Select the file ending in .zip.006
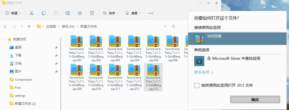289x110 pixels. point(172,48)
